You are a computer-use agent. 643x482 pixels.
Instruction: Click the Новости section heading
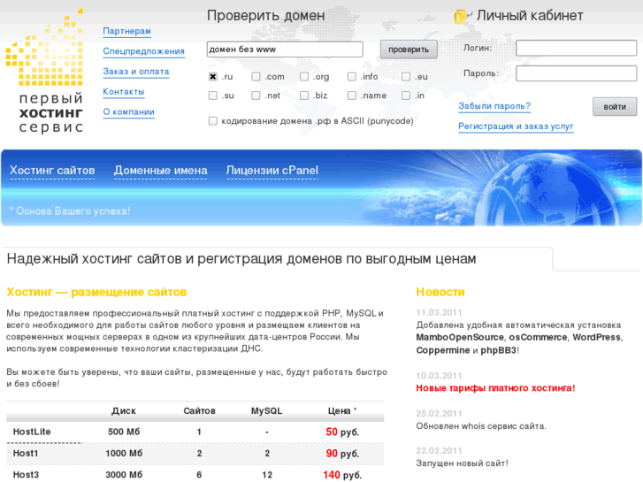coord(440,292)
